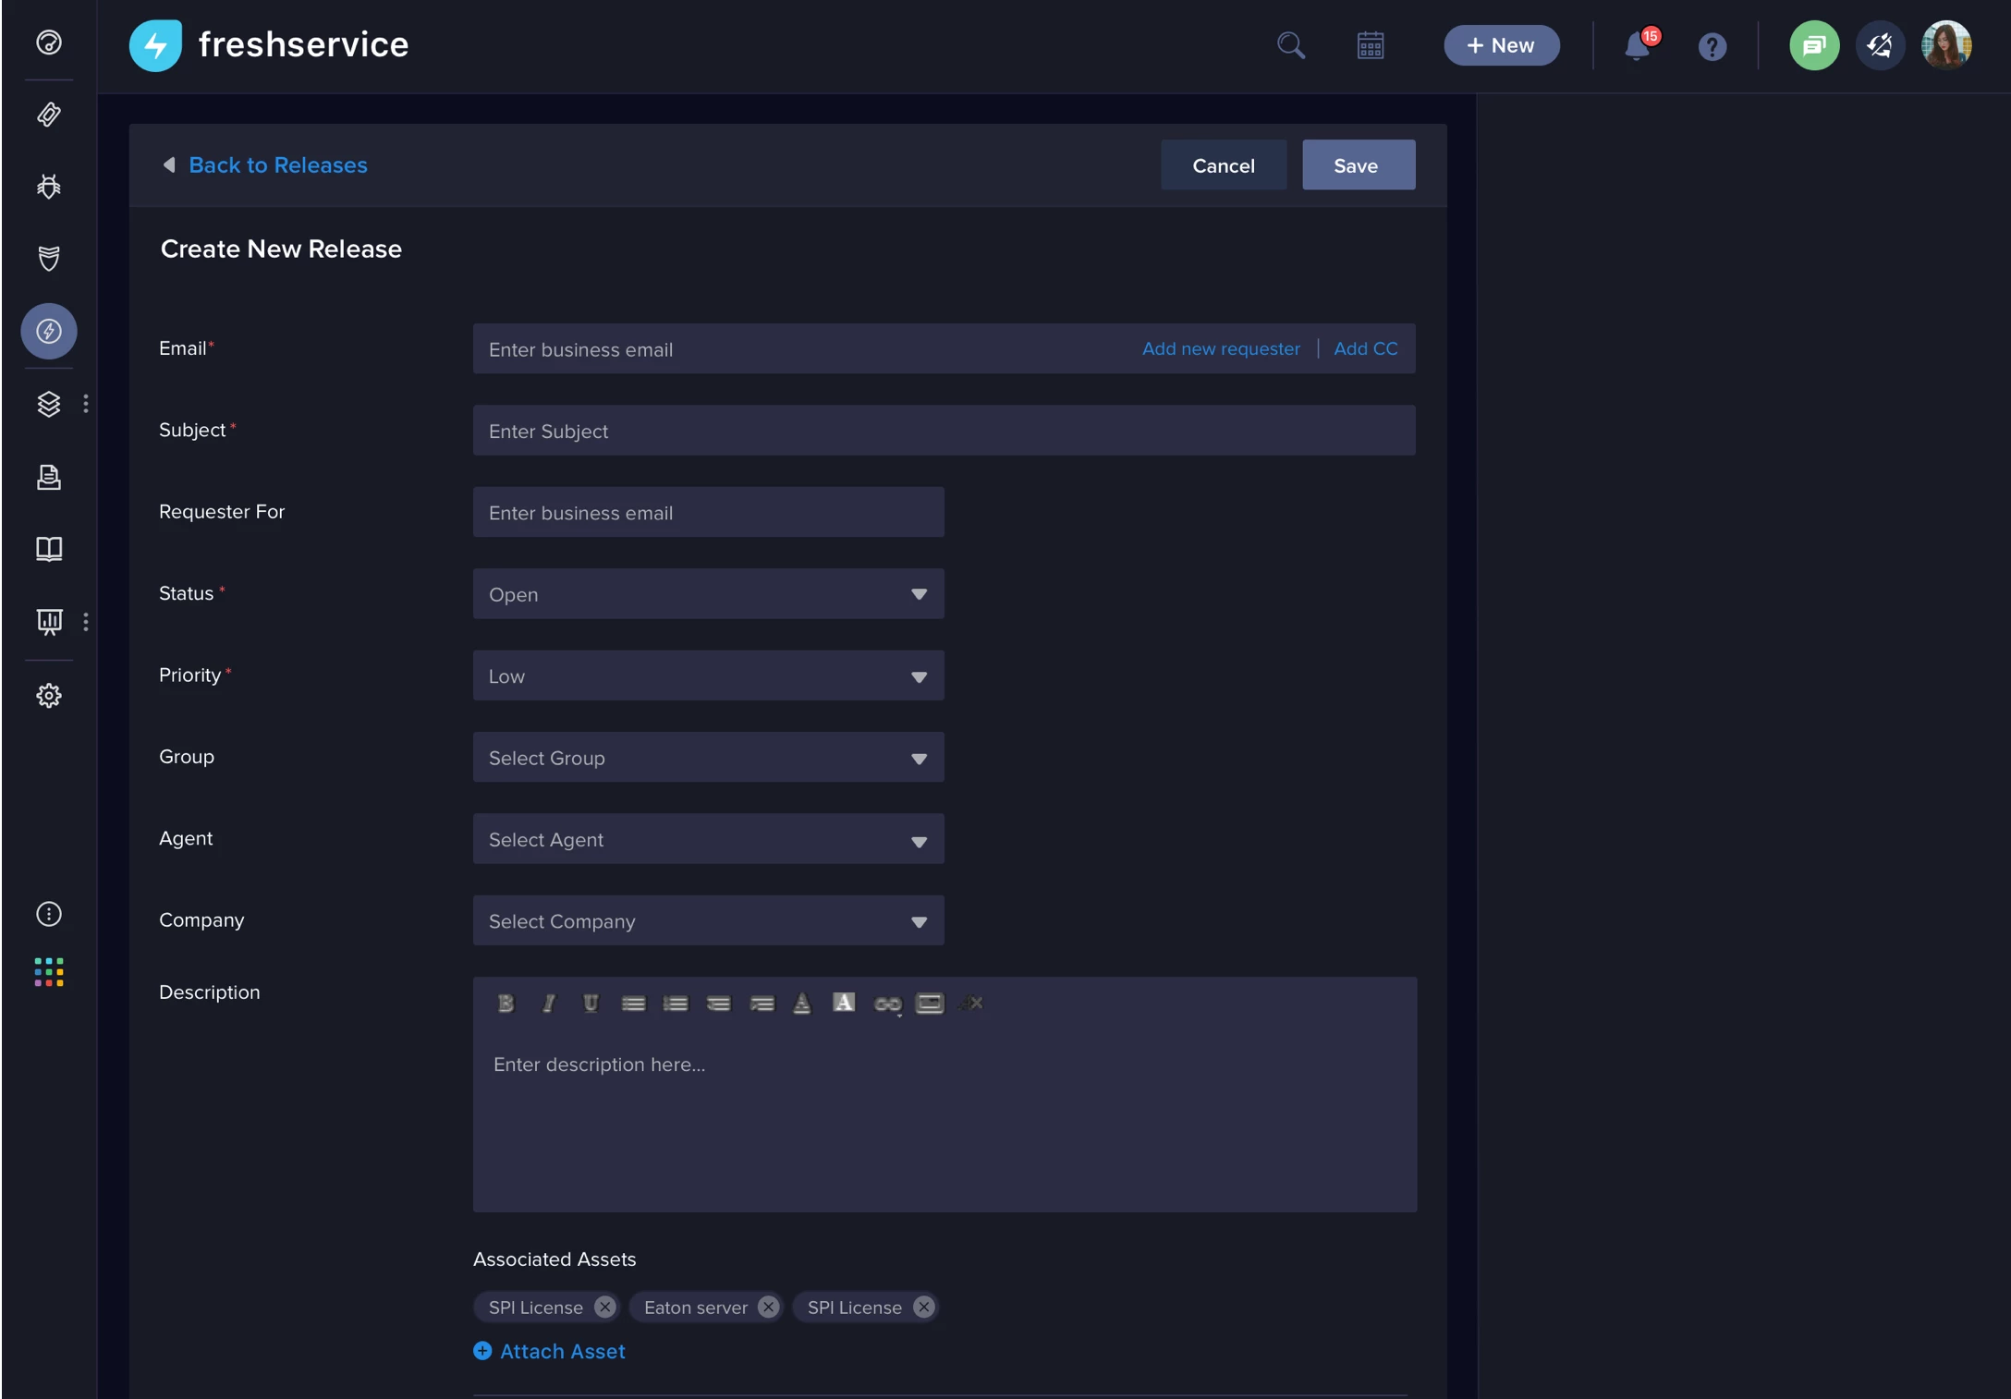This screenshot has width=2011, height=1399.
Task: Expand the Select Group dropdown
Action: [708, 758]
